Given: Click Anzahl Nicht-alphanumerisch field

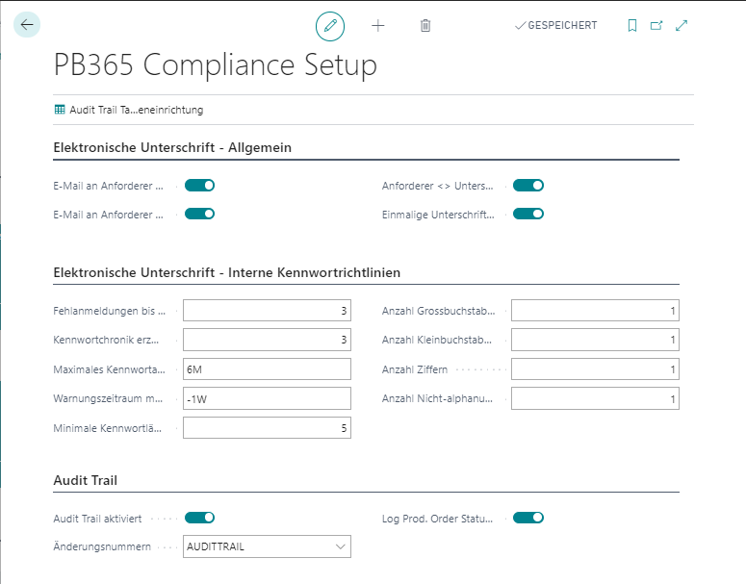Looking at the screenshot, I should (595, 398).
